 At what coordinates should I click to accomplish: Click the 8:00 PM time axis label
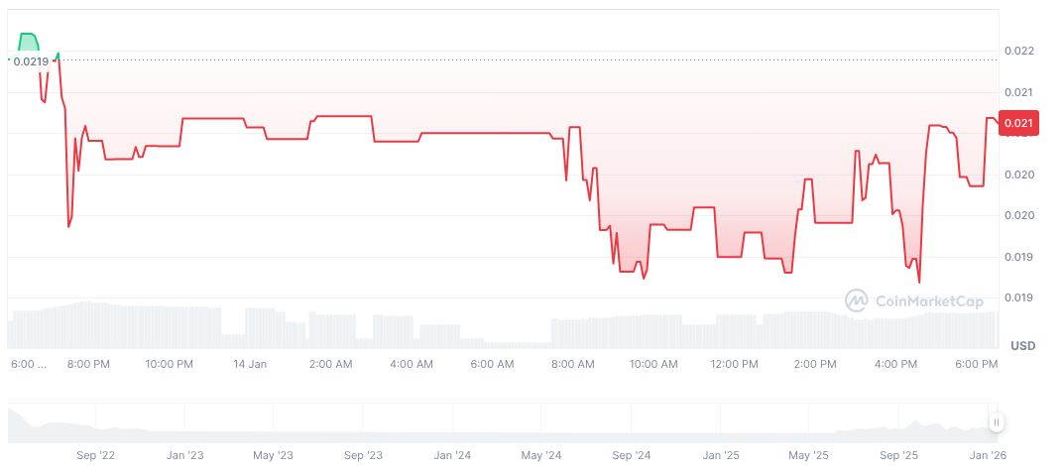[88, 364]
